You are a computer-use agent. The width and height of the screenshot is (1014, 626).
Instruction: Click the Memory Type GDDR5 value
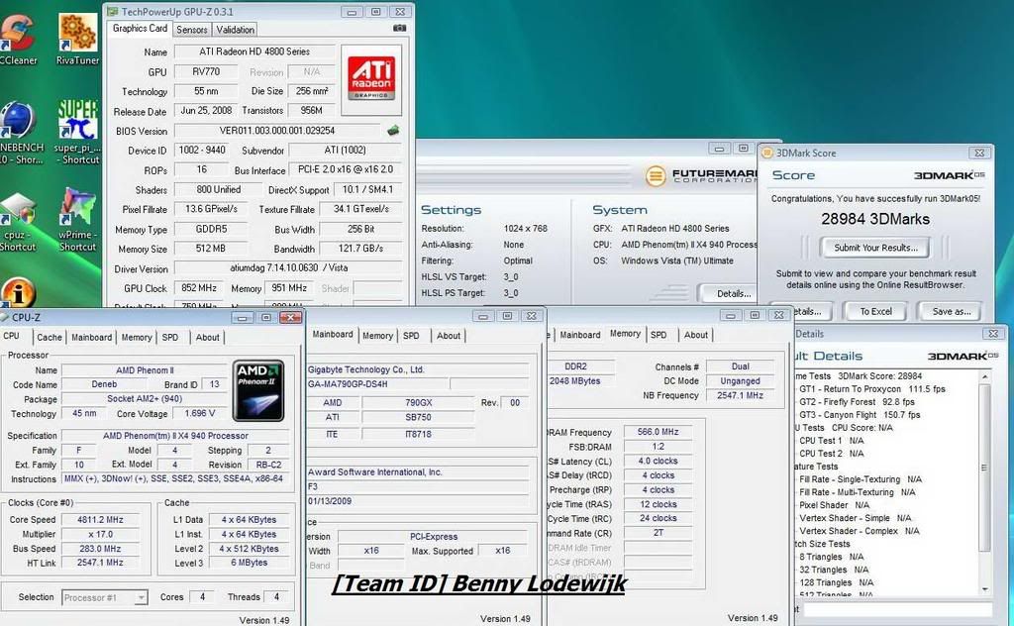211,229
